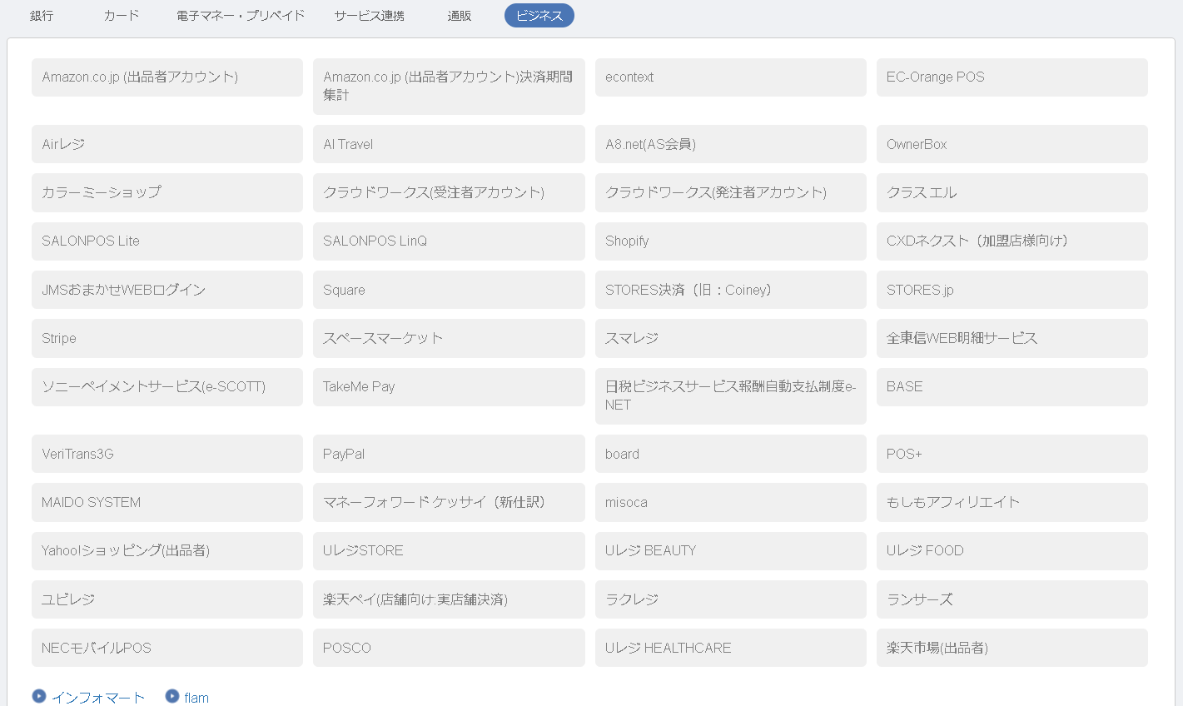The width and height of the screenshot is (1183, 706).
Task: Go to the サービス連携 tab
Action: 369,16
